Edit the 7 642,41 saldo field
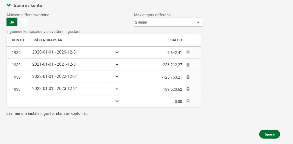This screenshot has width=293, height=144. click(x=153, y=53)
